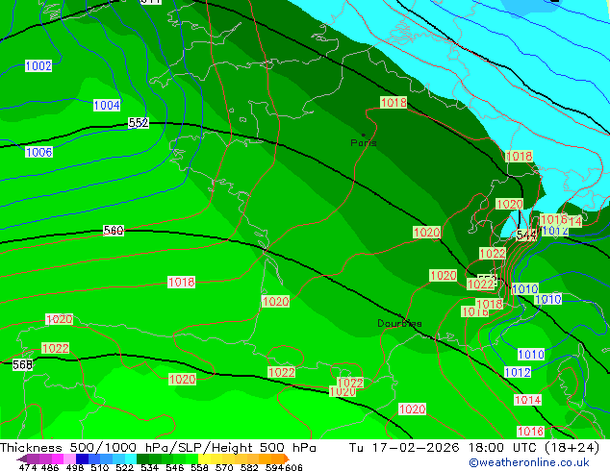The width and height of the screenshot is (610, 471).
Task: Click the 498 legend value
Action: click(x=75, y=467)
